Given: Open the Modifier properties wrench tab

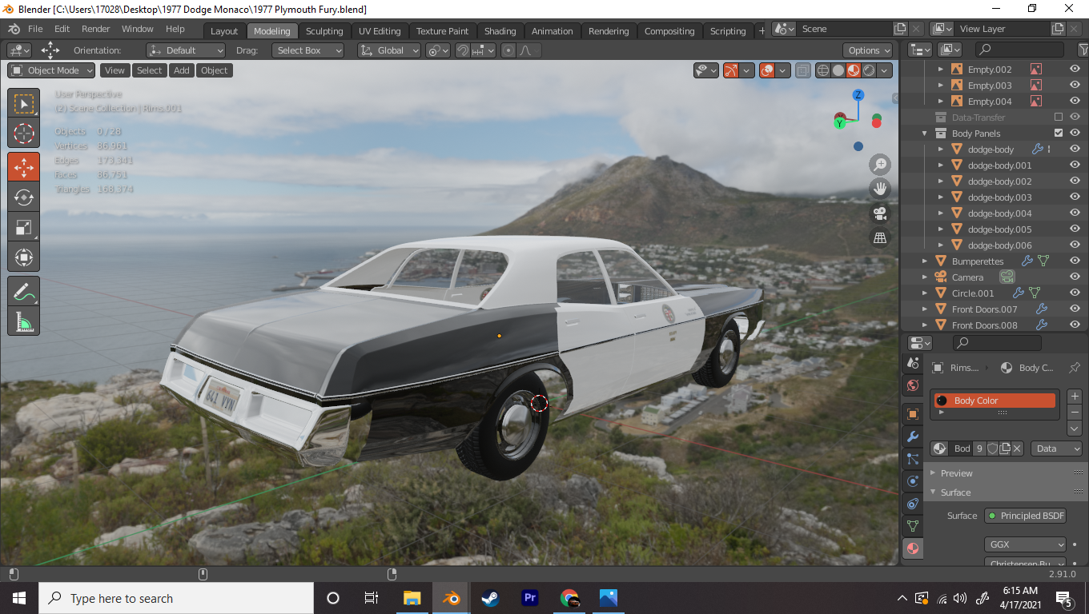Looking at the screenshot, I should point(912,437).
